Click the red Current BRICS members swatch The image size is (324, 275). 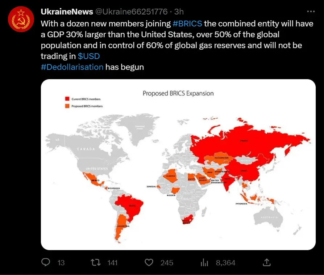click(67, 99)
